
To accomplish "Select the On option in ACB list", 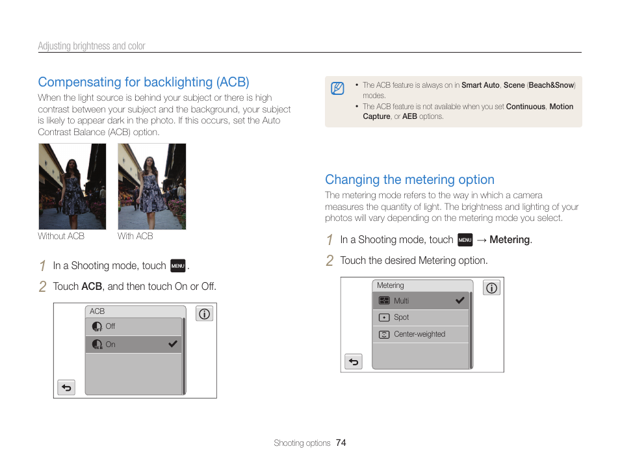I will click(134, 344).
